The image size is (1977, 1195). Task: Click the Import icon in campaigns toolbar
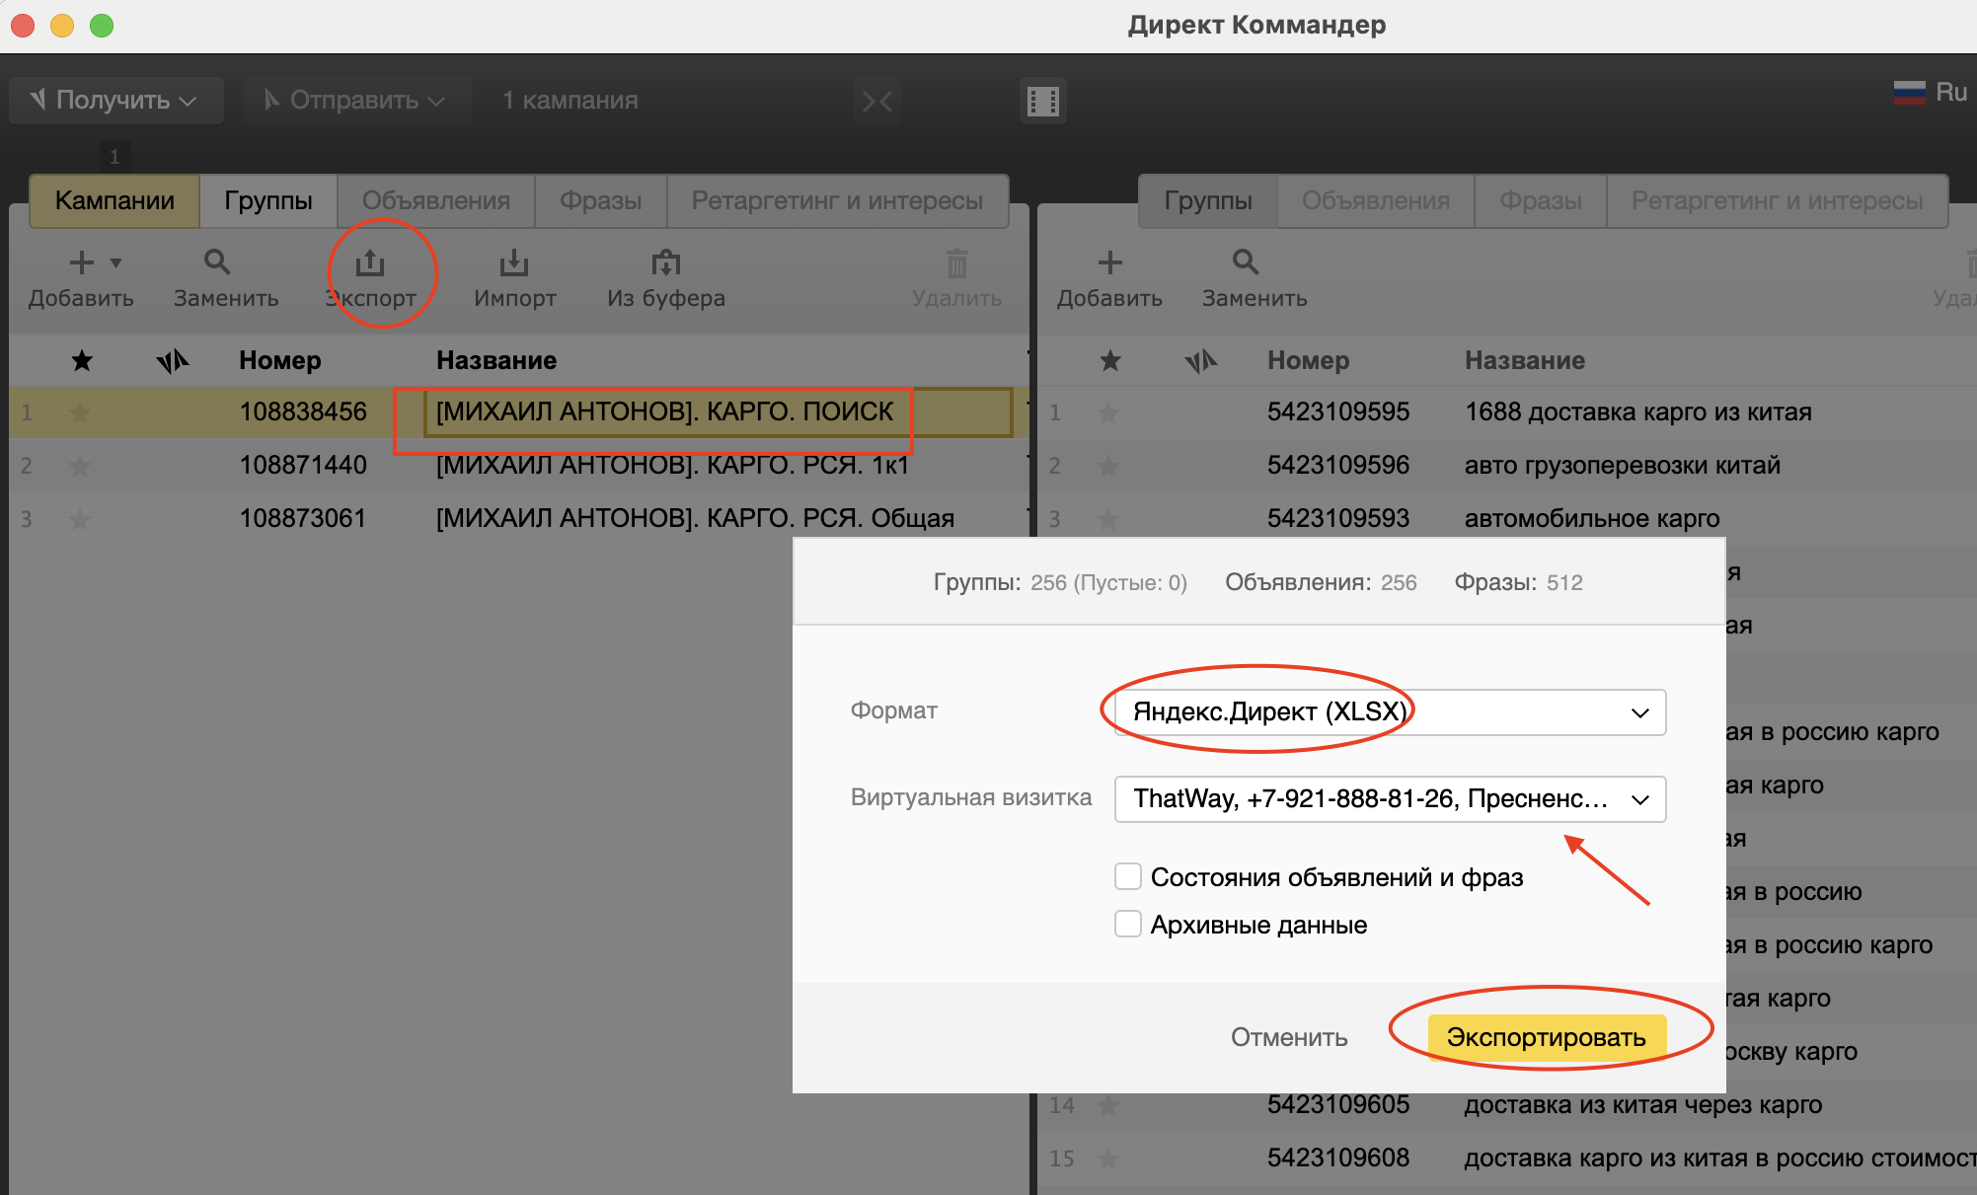(x=514, y=262)
